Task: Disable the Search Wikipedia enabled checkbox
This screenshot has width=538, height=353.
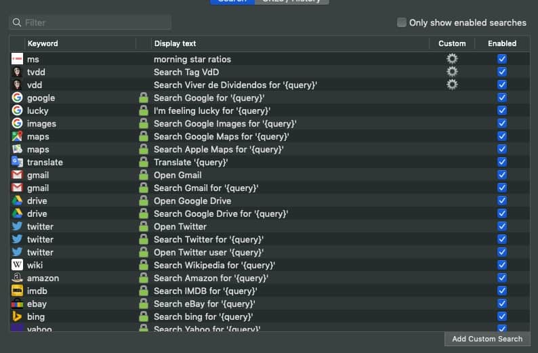Action: pyautogui.click(x=501, y=265)
